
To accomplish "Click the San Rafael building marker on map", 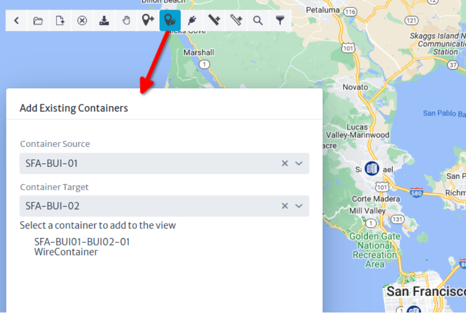I will pyautogui.click(x=371, y=168).
